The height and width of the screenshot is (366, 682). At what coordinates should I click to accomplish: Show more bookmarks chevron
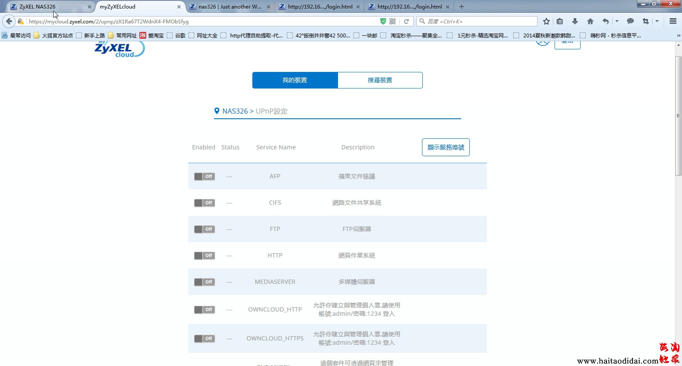(x=678, y=36)
